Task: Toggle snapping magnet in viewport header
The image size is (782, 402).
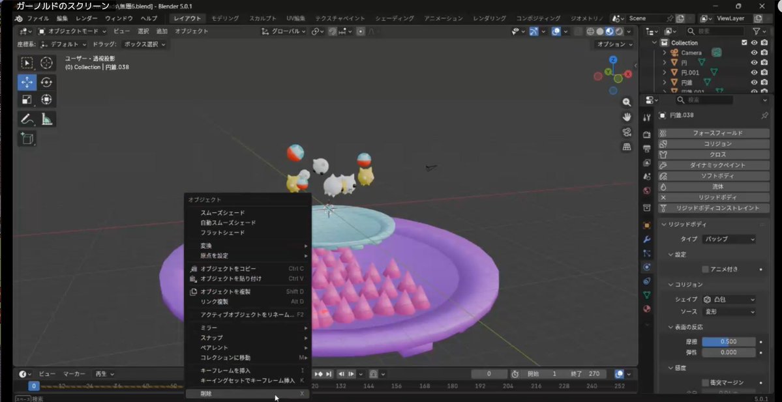Action: click(332, 31)
